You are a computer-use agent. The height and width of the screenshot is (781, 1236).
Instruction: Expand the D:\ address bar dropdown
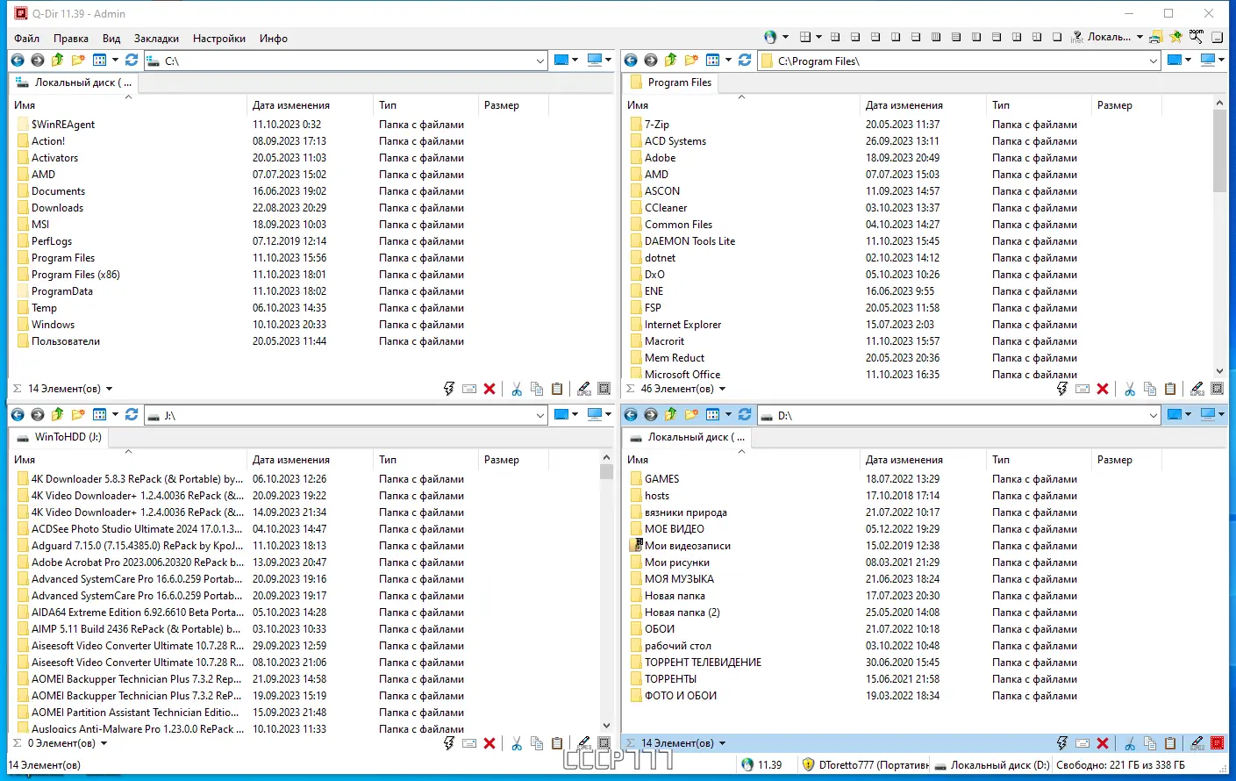click(x=1154, y=415)
